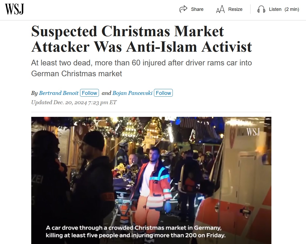Click the share arrow icon
The width and height of the screenshot is (306, 244).
pos(183,9)
